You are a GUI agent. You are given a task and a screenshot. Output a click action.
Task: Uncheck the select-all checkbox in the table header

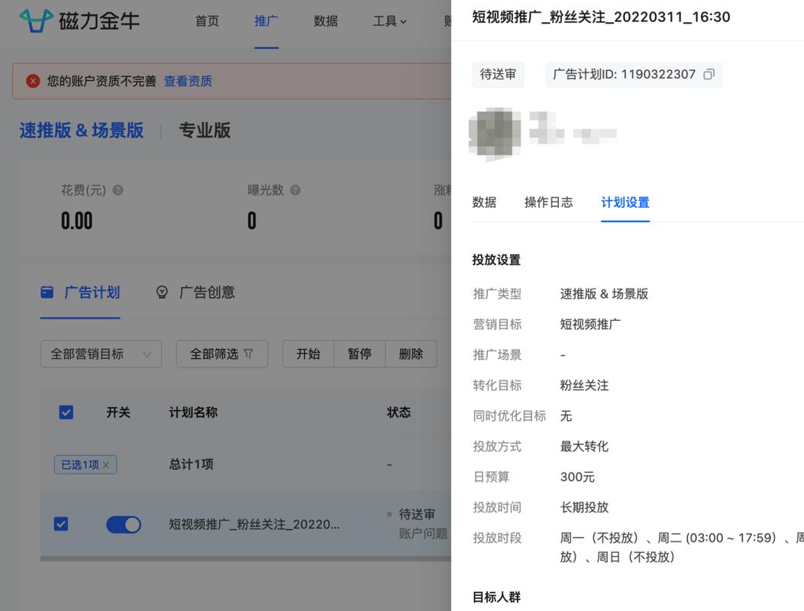pyautogui.click(x=66, y=412)
